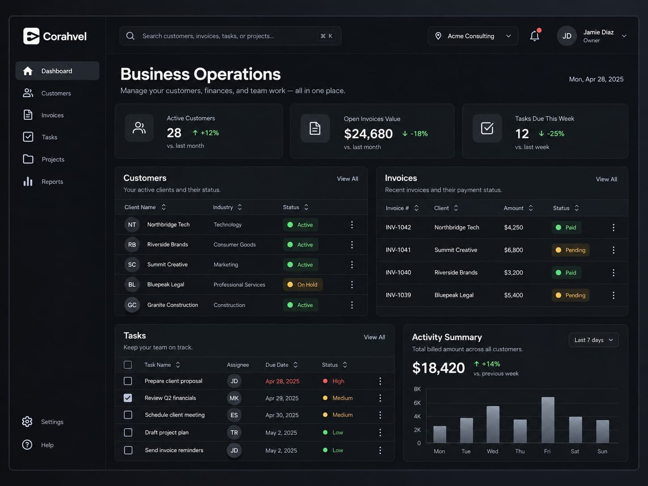Open Reports in sidebar
Screen dimensions: 648x486
tap(57, 182)
